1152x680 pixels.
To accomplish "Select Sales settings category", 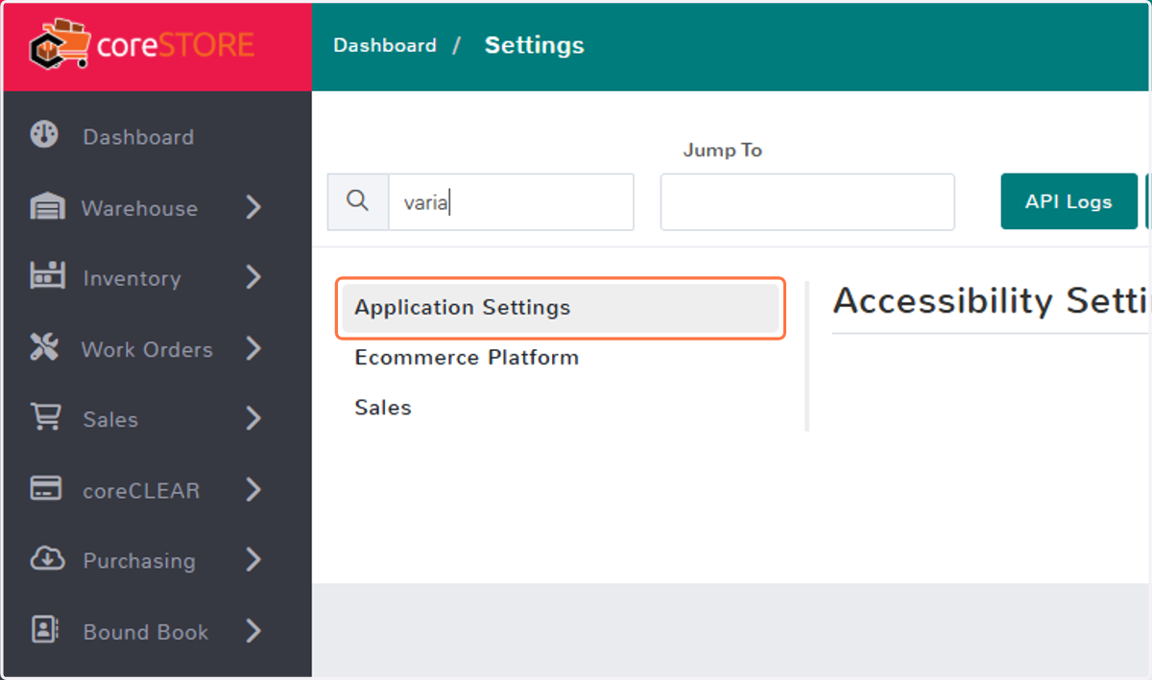I will click(x=383, y=408).
